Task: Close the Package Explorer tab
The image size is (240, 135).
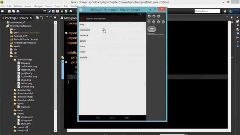Action: (x=31, y=18)
